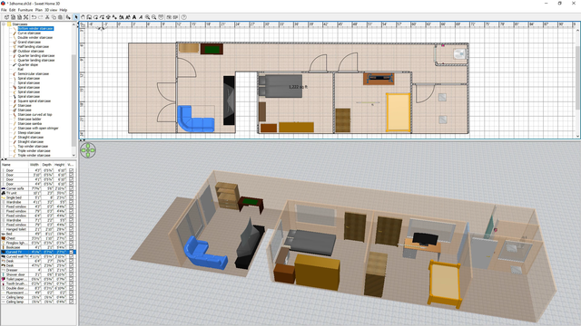
Task: Open the File menu
Action: click(x=4, y=10)
